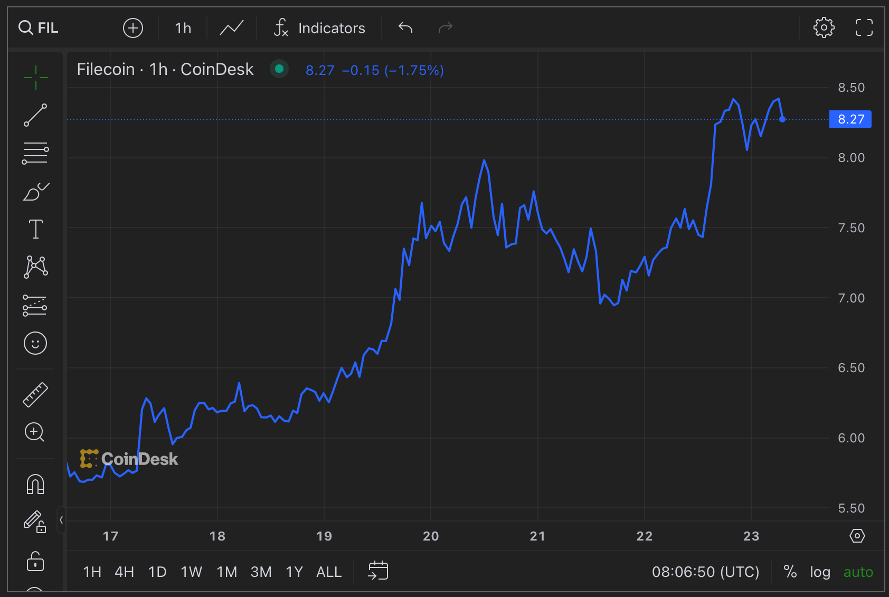Viewport: 889px width, 597px height.
Task: Toggle log scale on price axis
Action: click(x=820, y=572)
